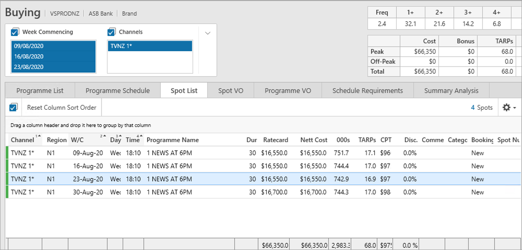Go to Summary Analysis tab
Image resolution: width=522 pixels, height=250 pixels.
click(x=451, y=91)
